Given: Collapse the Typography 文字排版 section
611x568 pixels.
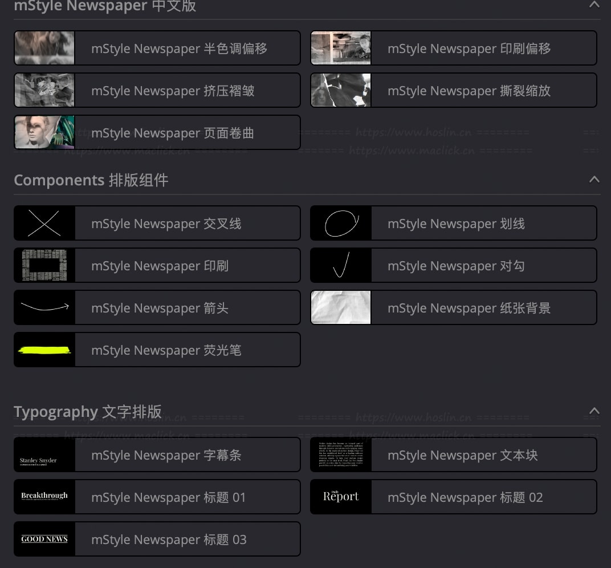Looking at the screenshot, I should 594,411.
